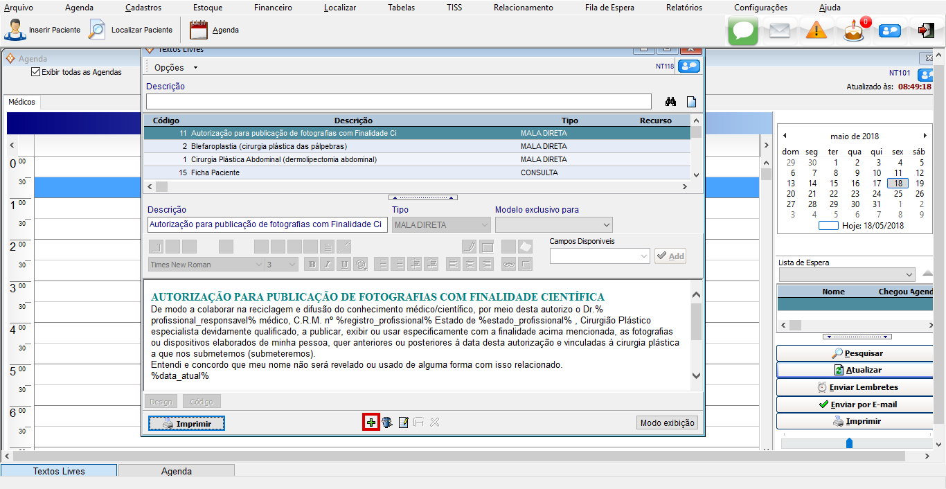The height and width of the screenshot is (489, 946).
Task: Open the Financeiro menu
Action: [x=273, y=8]
